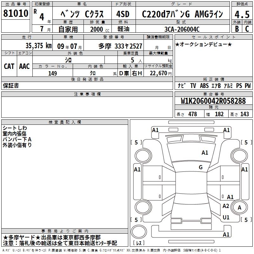The image size is (254, 254).
Task: Select 保証書 under later-shipped parts
Action: click(x=11, y=86)
